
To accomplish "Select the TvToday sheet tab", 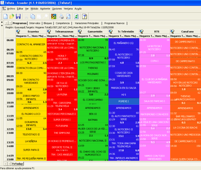I will point(17,164).
